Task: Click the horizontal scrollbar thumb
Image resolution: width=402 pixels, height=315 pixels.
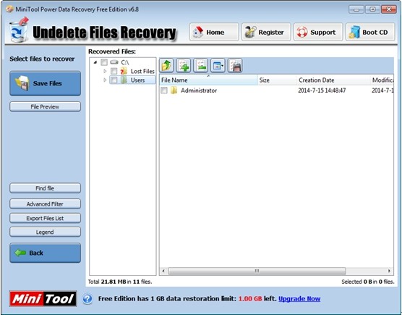Action: tap(257, 271)
